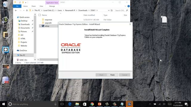Open SDXC (D:) drive in sidebar
Screen dimensions: 191x107
coord(23,60)
